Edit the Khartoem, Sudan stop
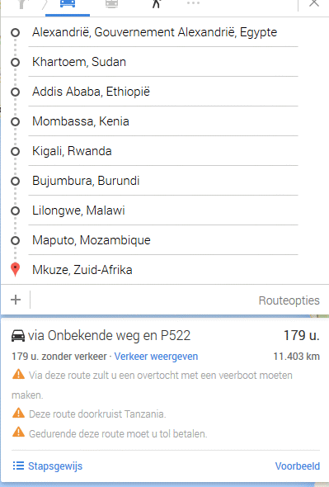The image size is (329, 487). tap(163, 62)
